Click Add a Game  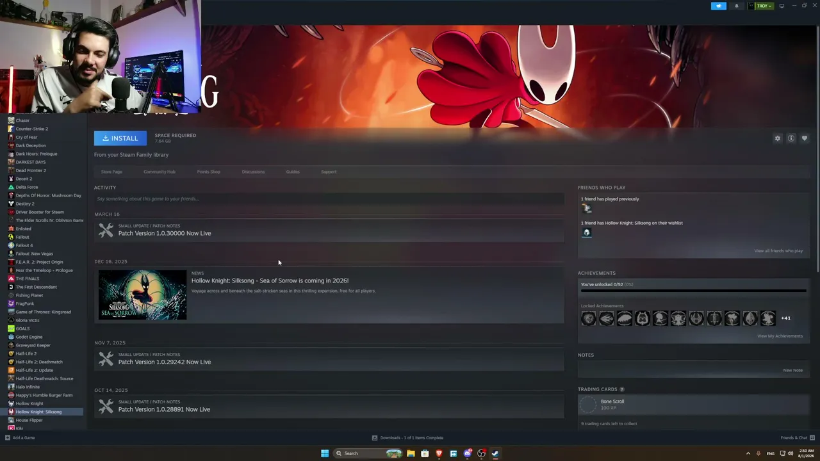tap(20, 438)
